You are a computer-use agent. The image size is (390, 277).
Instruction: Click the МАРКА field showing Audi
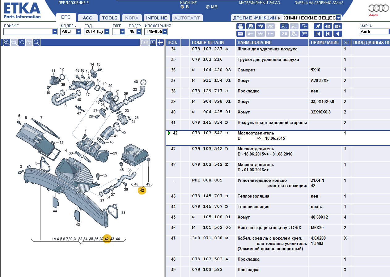(x=374, y=32)
